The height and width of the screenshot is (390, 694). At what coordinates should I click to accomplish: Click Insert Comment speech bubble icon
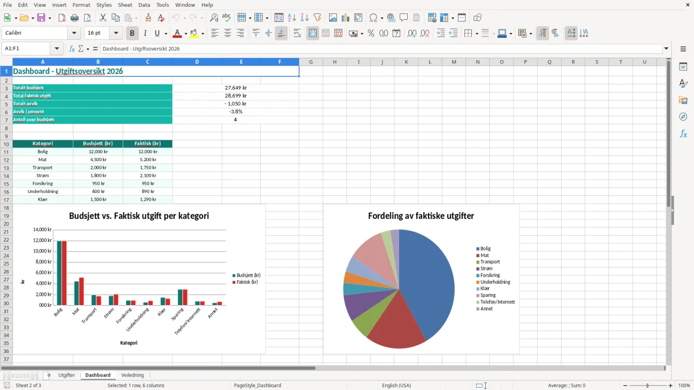point(404,18)
